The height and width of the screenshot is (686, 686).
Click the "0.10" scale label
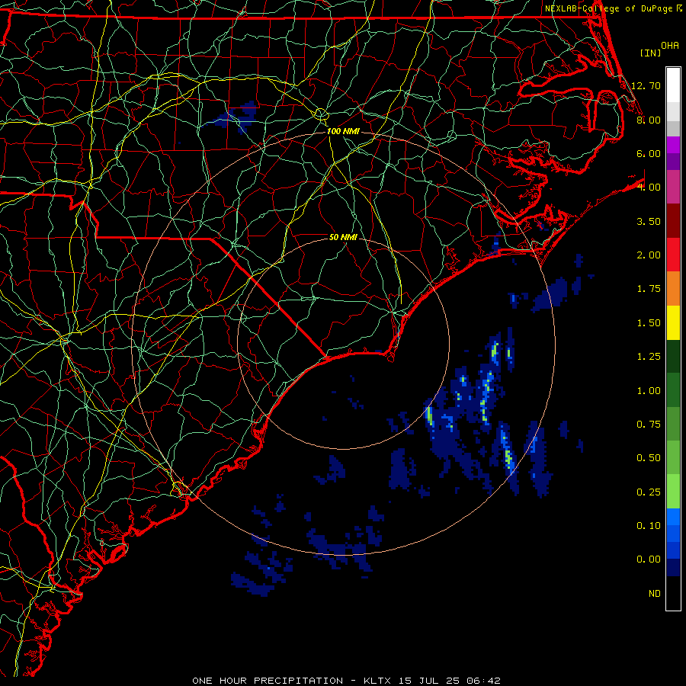pos(649,526)
